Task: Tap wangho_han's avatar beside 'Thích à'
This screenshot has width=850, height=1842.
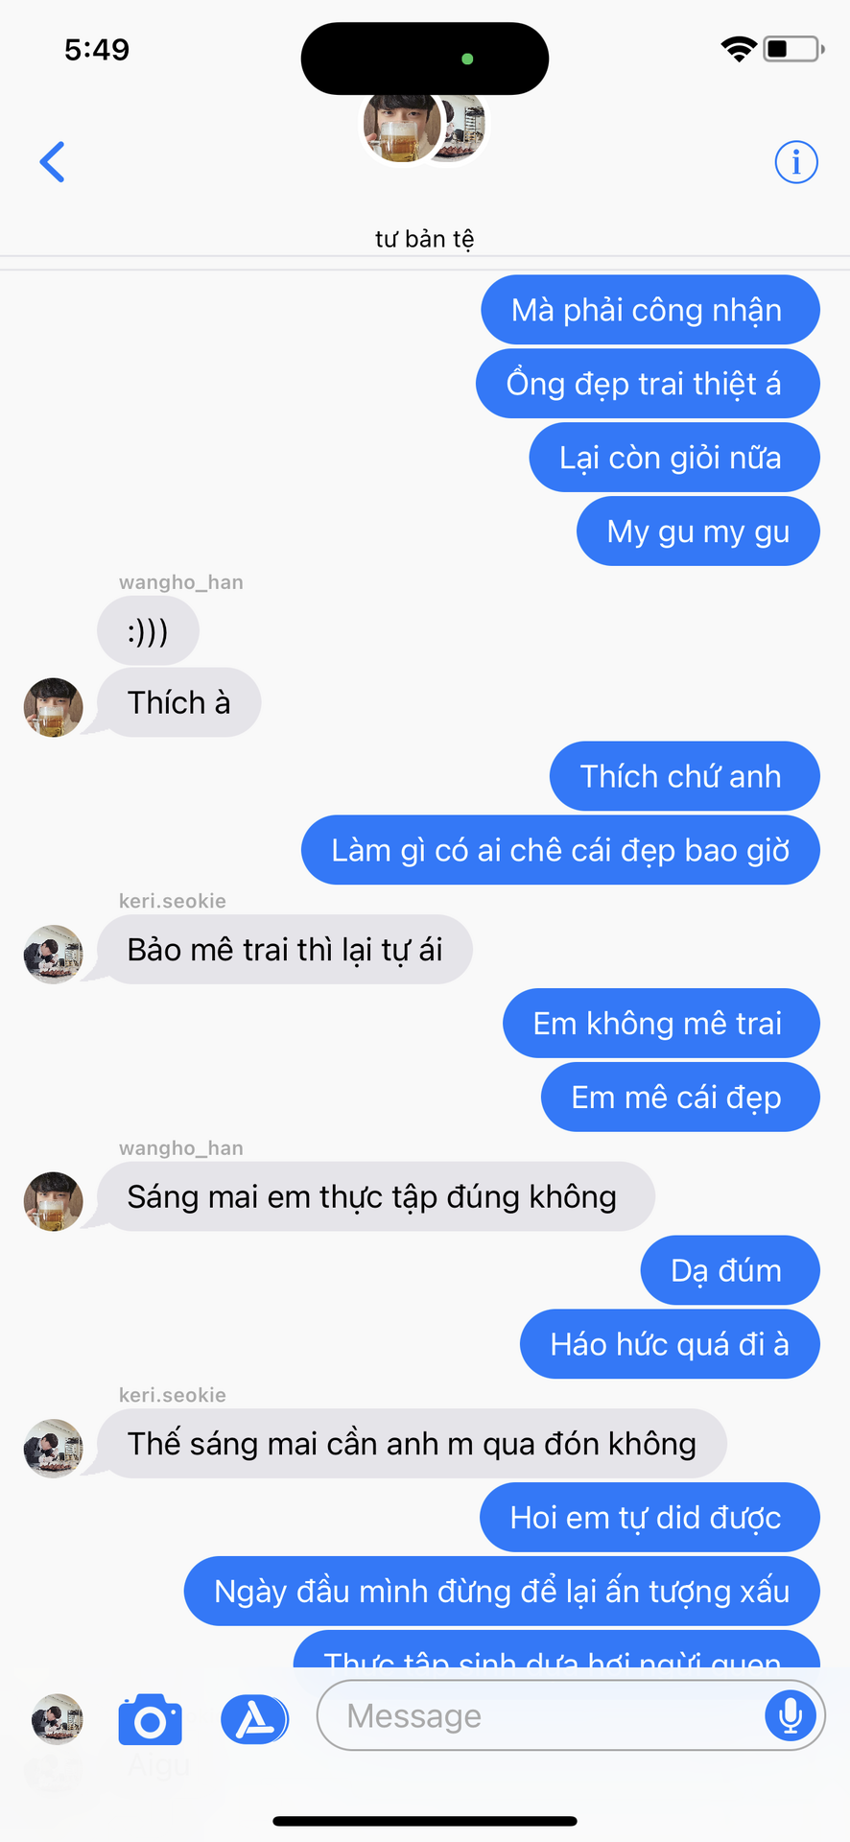Action: (x=53, y=707)
